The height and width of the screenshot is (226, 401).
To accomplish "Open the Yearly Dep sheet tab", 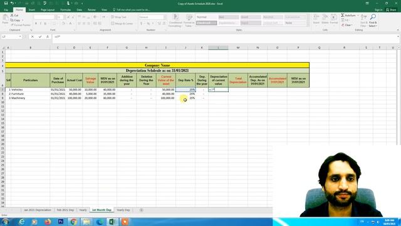I will 123,210.
